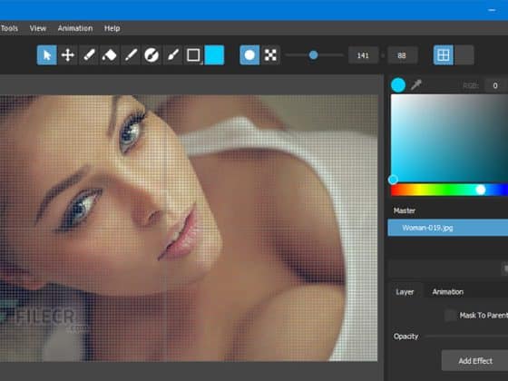
Task: Select the Woman-019.jpg layer
Action: (x=448, y=228)
